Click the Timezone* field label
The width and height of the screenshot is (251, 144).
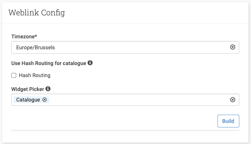(x=24, y=36)
